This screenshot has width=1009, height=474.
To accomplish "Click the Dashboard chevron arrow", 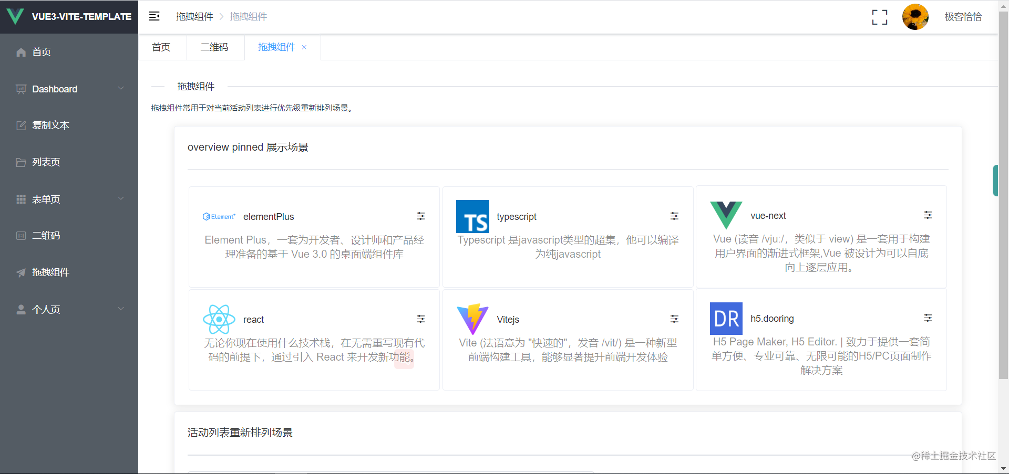I will 121,88.
